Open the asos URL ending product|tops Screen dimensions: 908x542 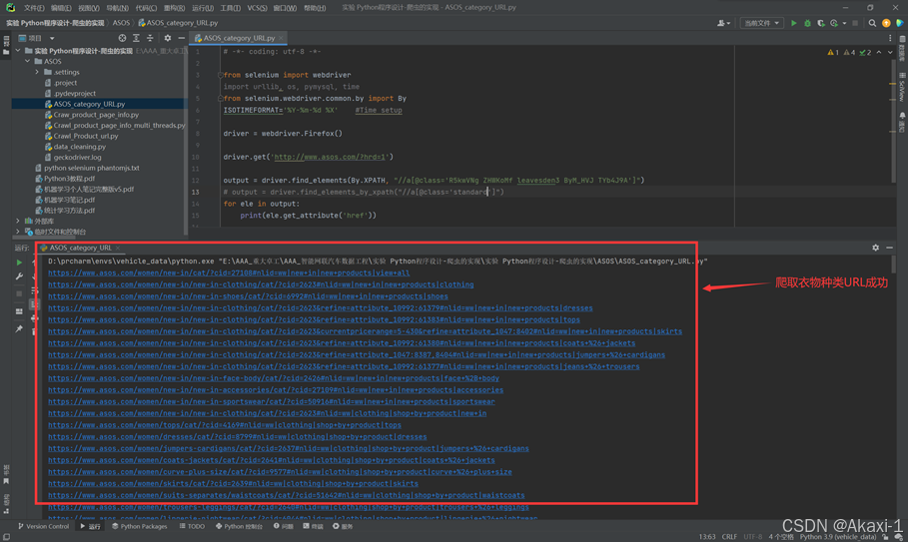[x=225, y=425]
